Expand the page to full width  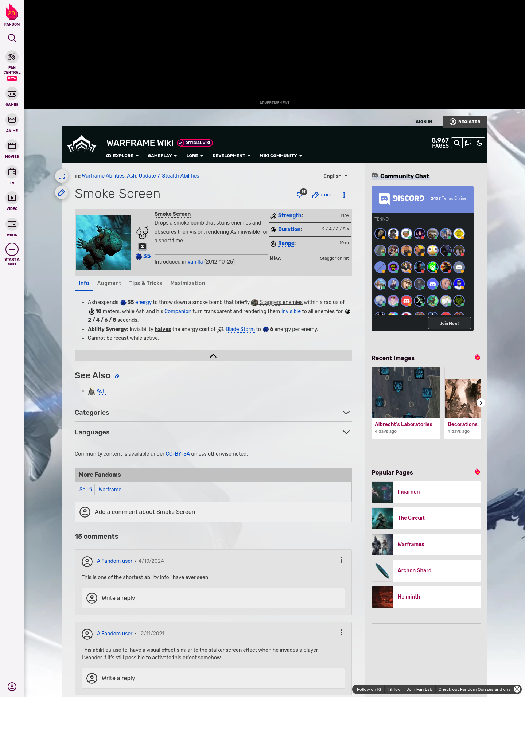(62, 176)
